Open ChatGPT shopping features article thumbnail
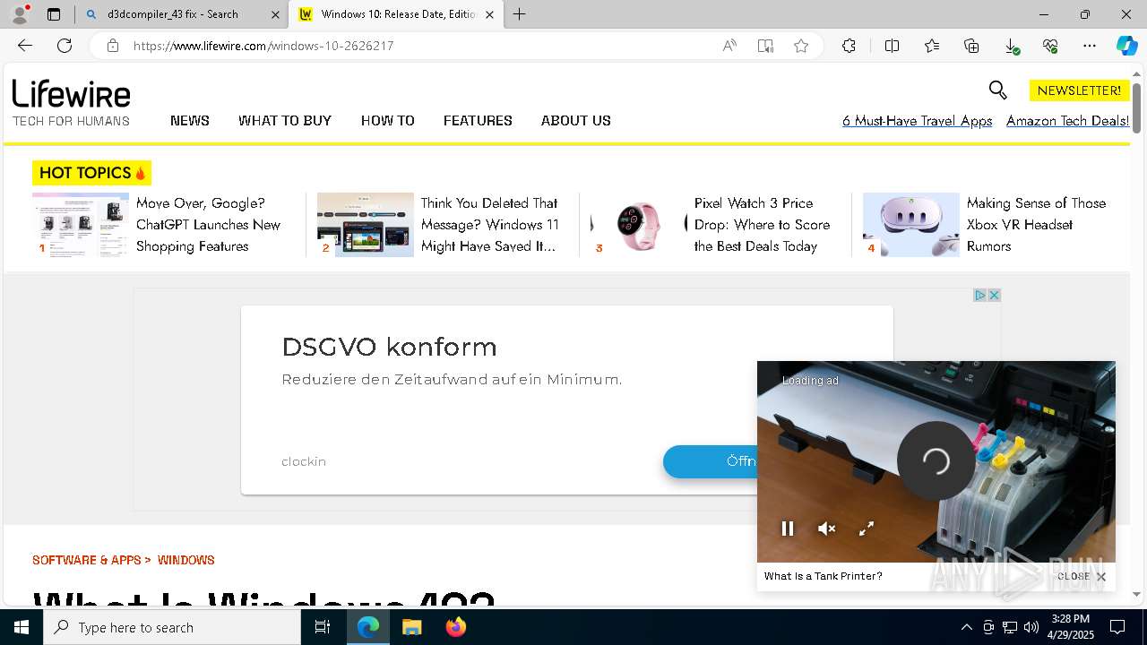 tap(81, 225)
